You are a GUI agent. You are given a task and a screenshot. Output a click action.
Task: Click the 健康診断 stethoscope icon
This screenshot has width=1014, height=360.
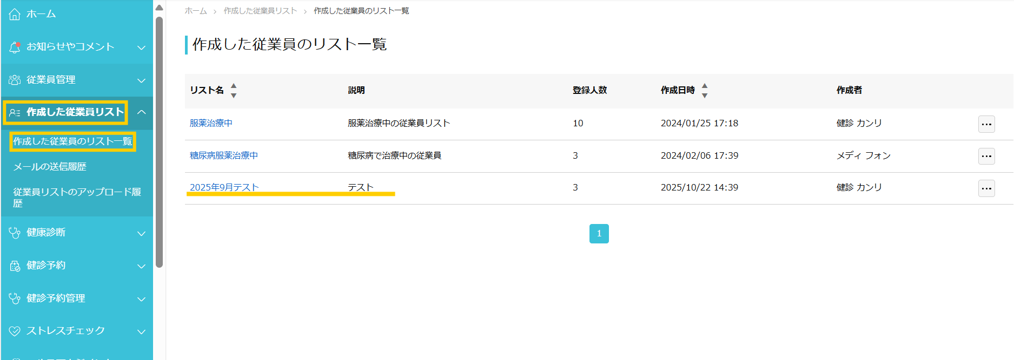pyautogui.click(x=15, y=233)
